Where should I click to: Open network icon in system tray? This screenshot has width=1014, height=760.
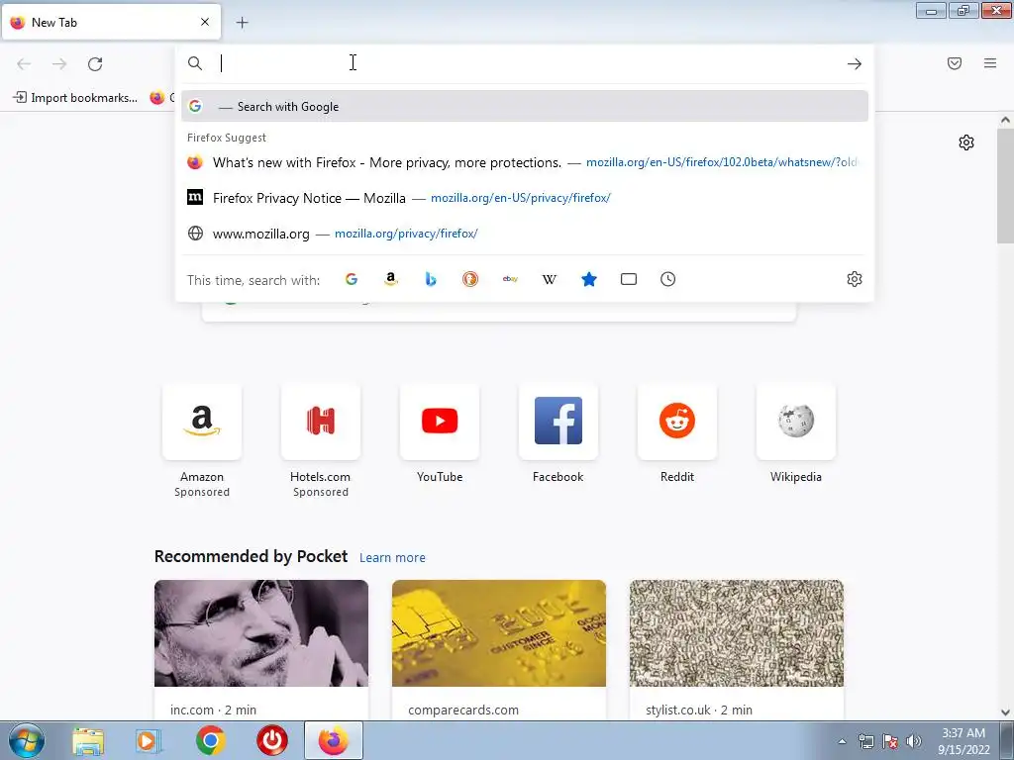[865, 742]
